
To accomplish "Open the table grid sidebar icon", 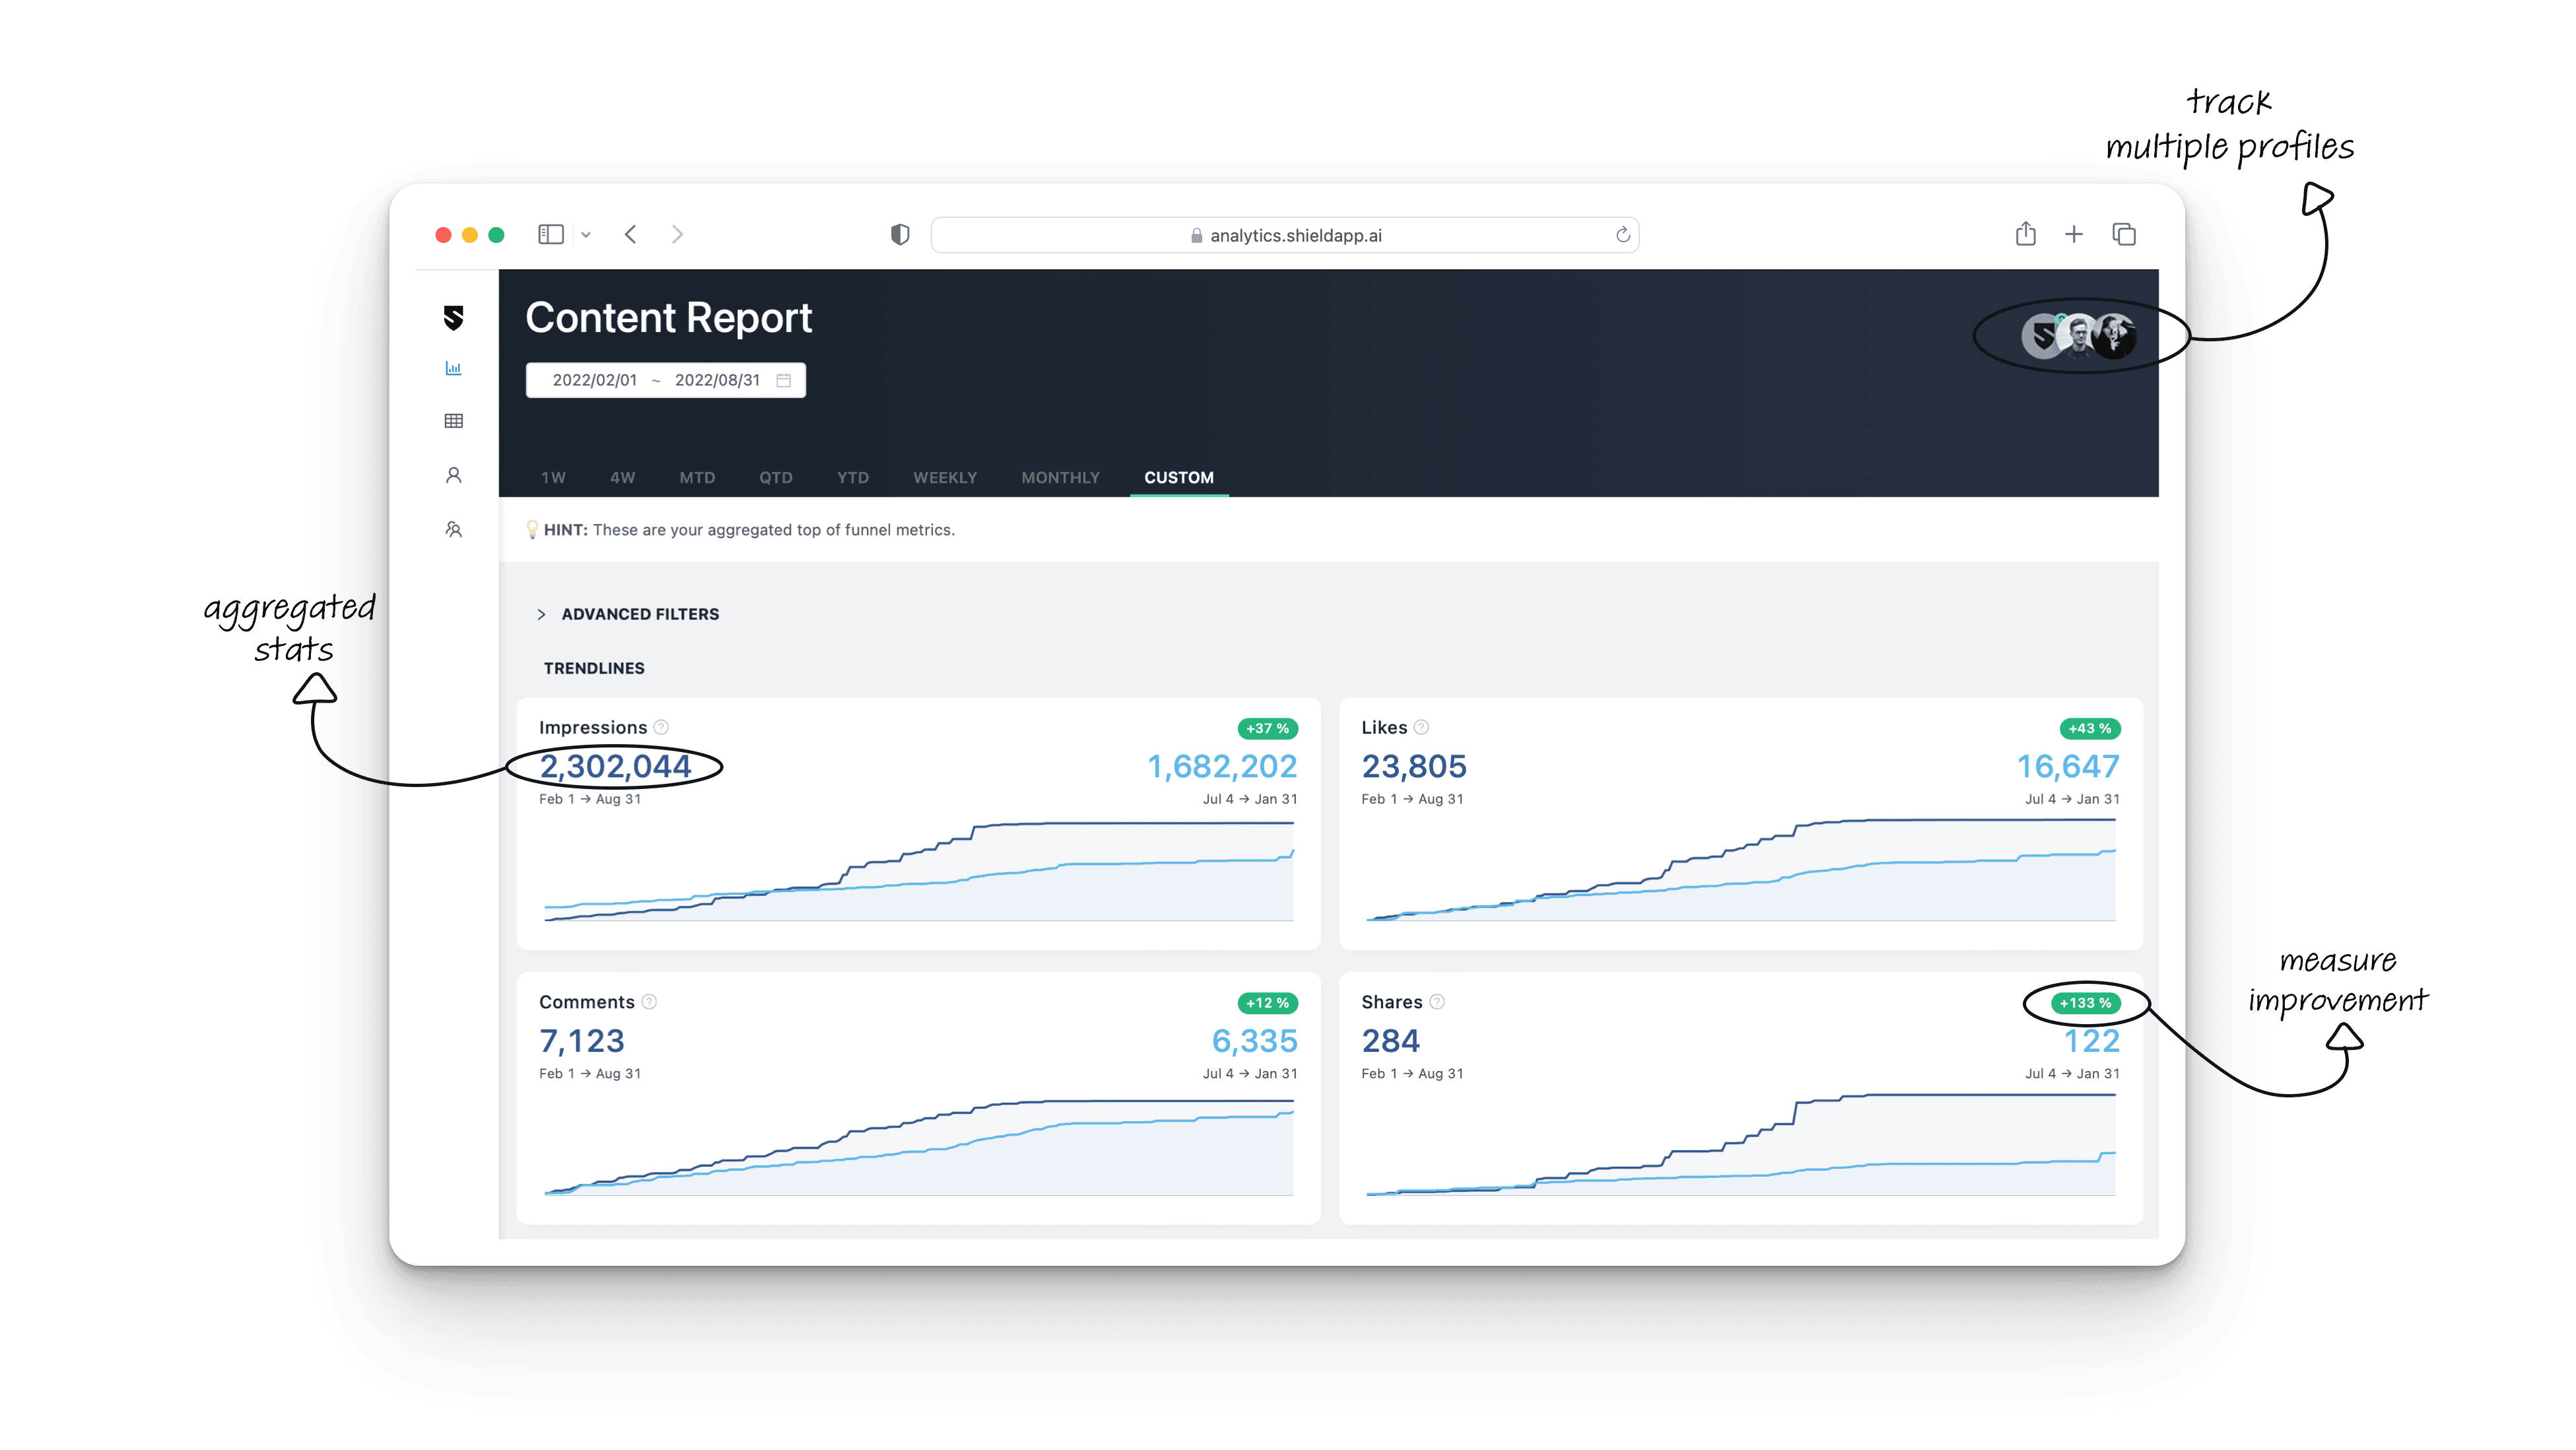I will coord(453,421).
